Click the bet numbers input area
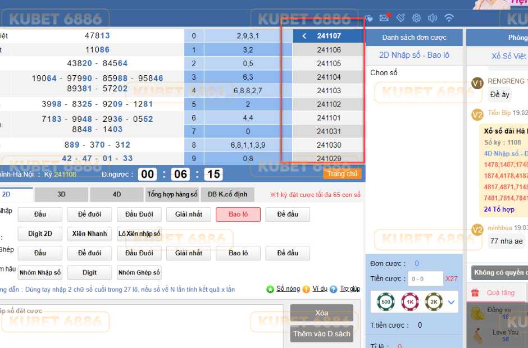Image resolution: width=528 pixels, height=348 pixels. click(142, 327)
